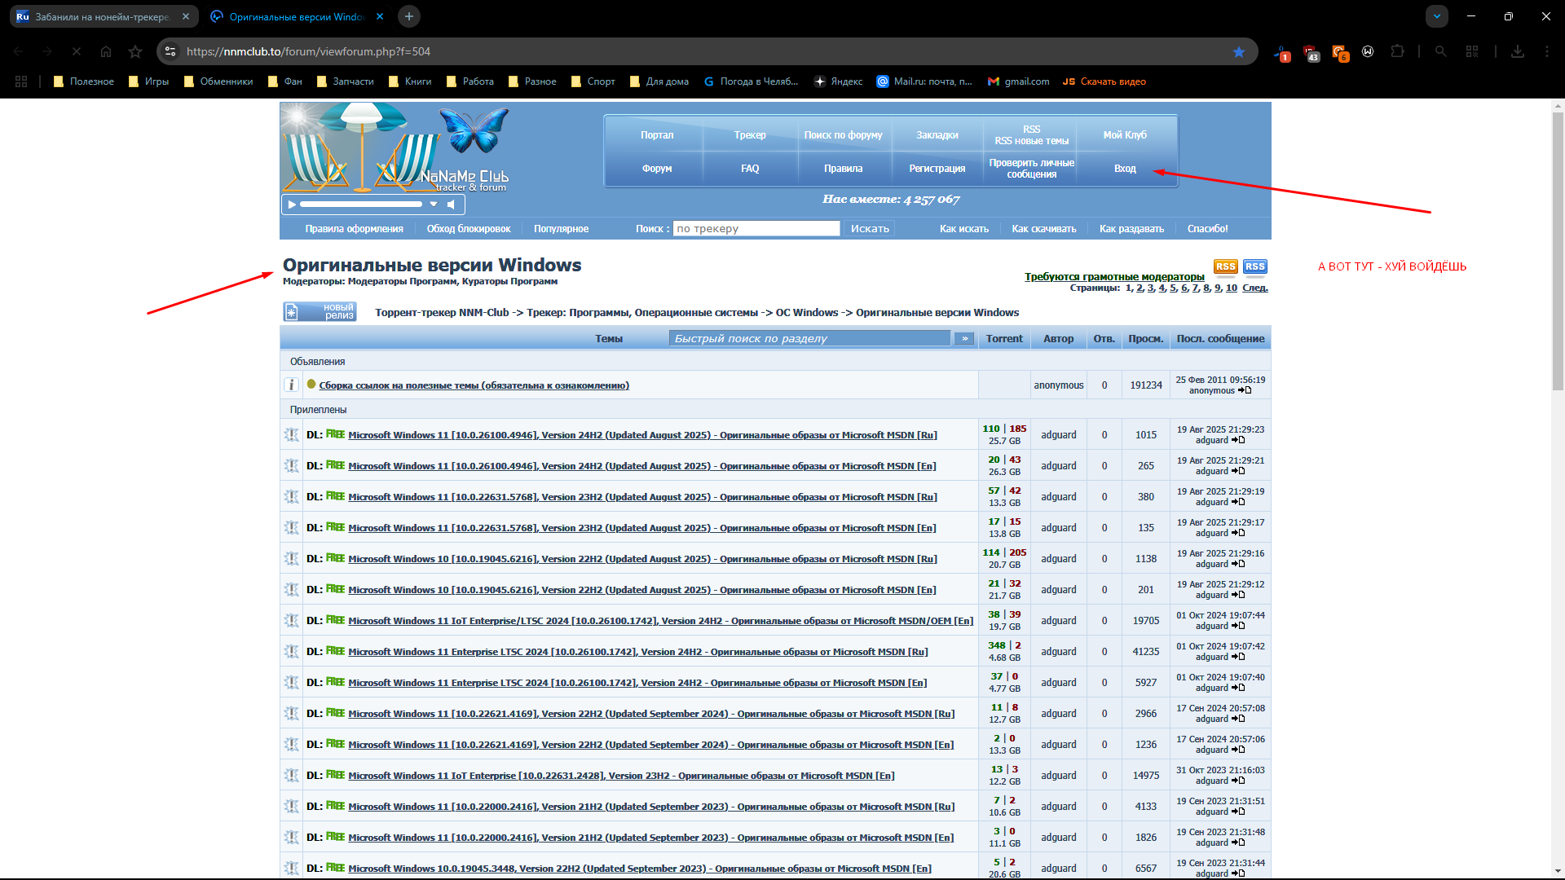Open the browser downloads icon
This screenshot has width=1565, height=880.
coord(1518,51)
